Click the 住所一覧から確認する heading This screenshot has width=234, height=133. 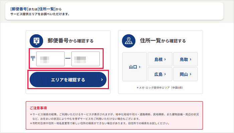pos(162,41)
